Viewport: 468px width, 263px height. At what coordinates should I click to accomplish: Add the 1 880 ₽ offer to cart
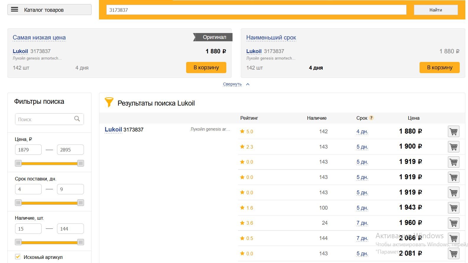coord(454,131)
